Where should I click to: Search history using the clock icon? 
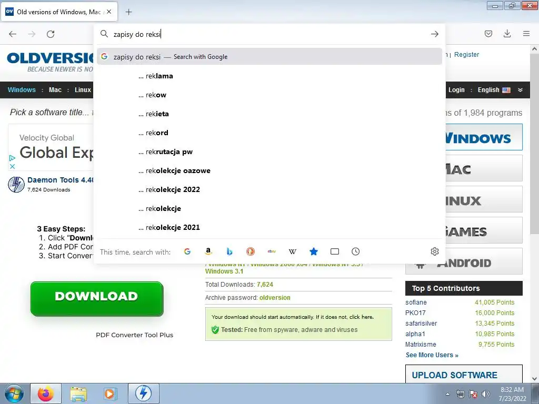pos(356,251)
